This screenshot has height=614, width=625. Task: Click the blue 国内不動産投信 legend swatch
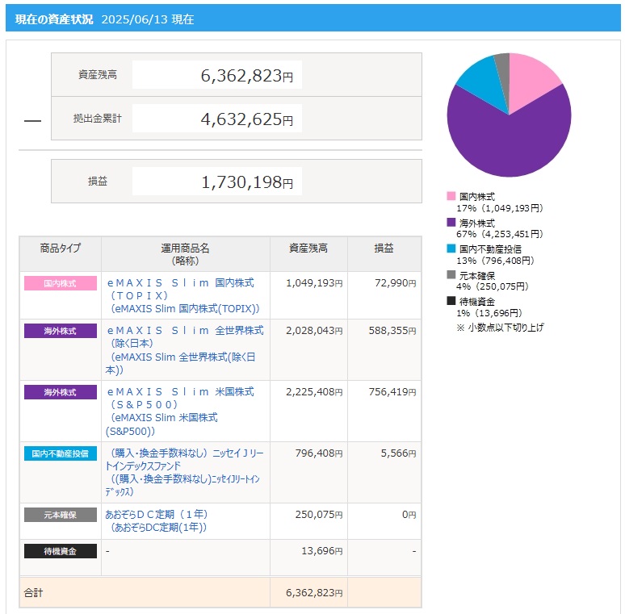click(x=451, y=249)
